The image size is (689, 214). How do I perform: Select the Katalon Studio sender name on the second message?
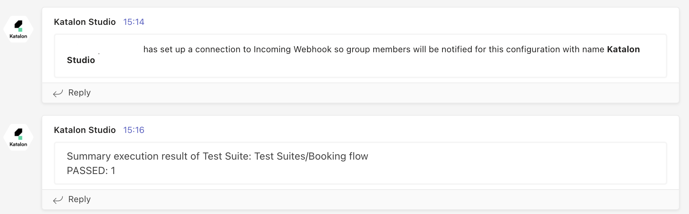pos(85,130)
